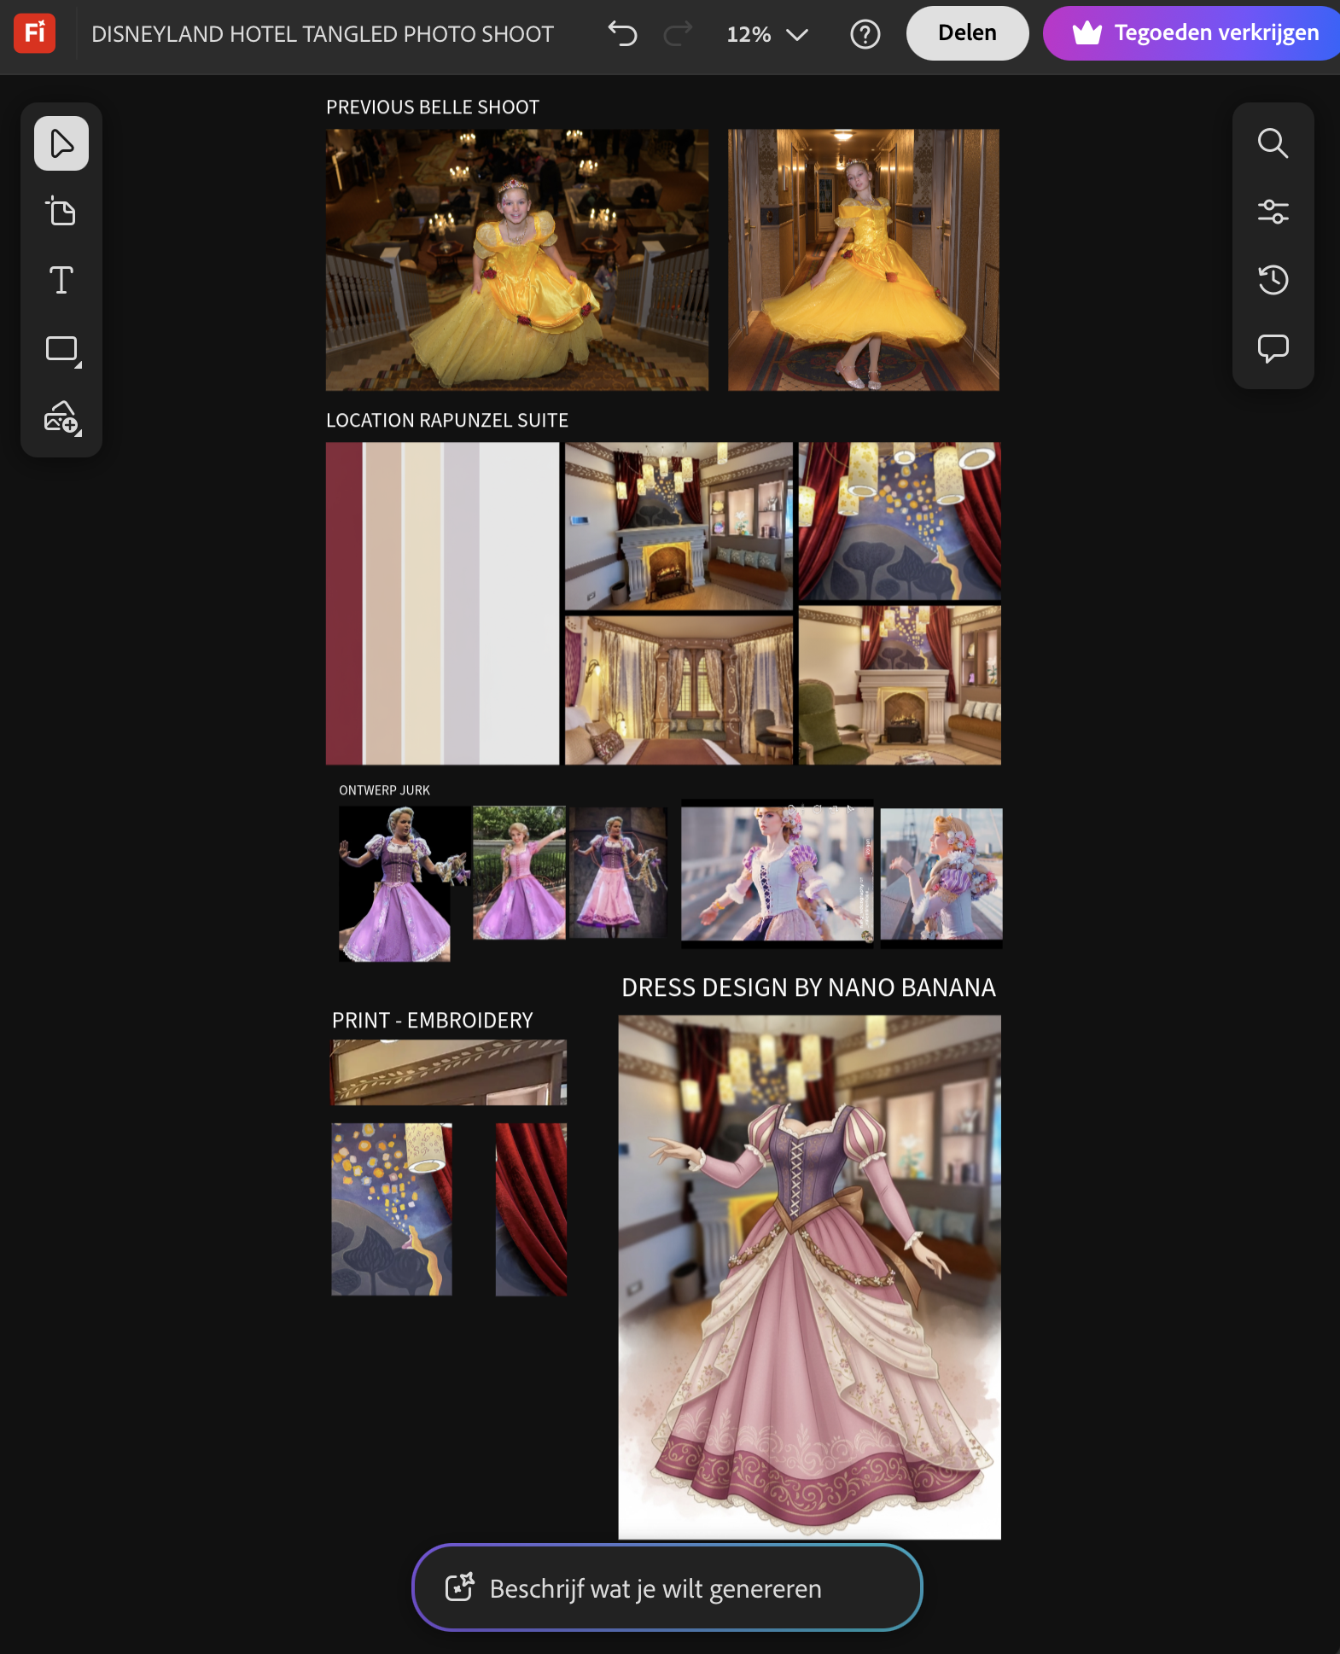Select the Belle staircase photo

pyautogui.click(x=517, y=260)
